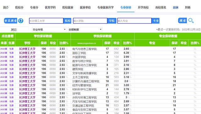Click 电气与信息工程学院 college name
Image resolution: width=201 pixels, height=114 pixels.
click(x=84, y=49)
